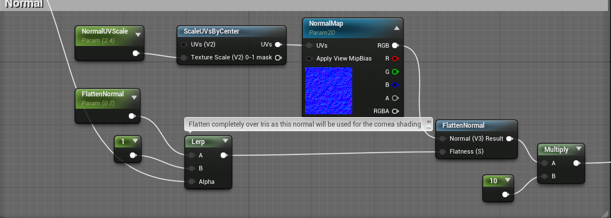Click ScaleUVsByCenter UVs output pin

[278, 45]
